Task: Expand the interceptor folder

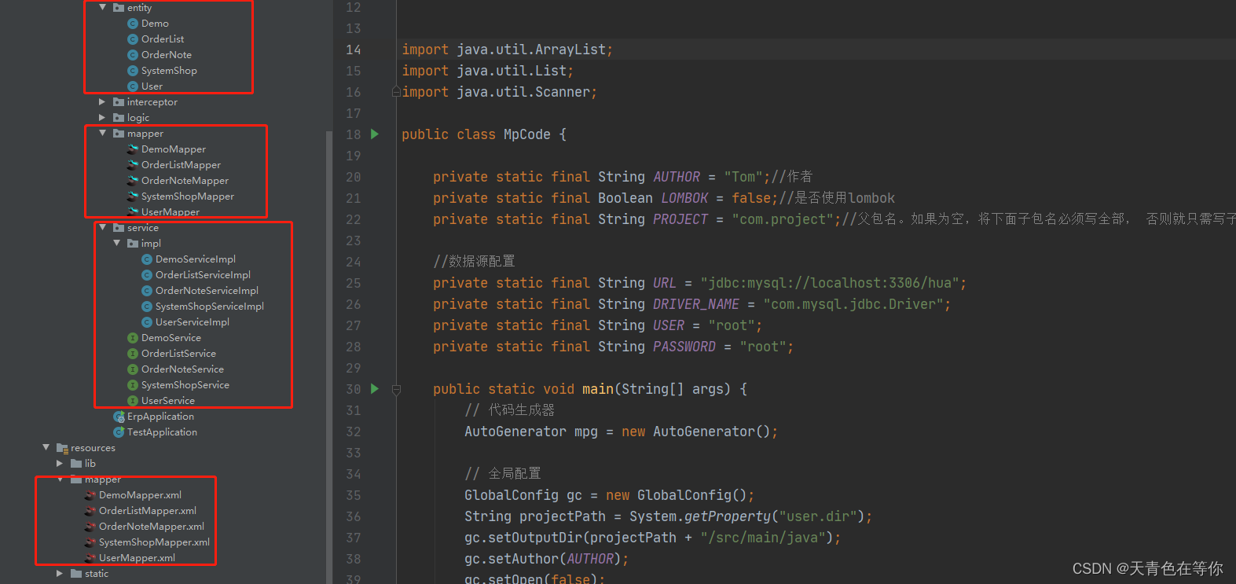Action: 102,101
